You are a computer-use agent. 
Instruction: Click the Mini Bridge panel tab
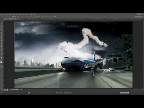[x=6, y=91]
